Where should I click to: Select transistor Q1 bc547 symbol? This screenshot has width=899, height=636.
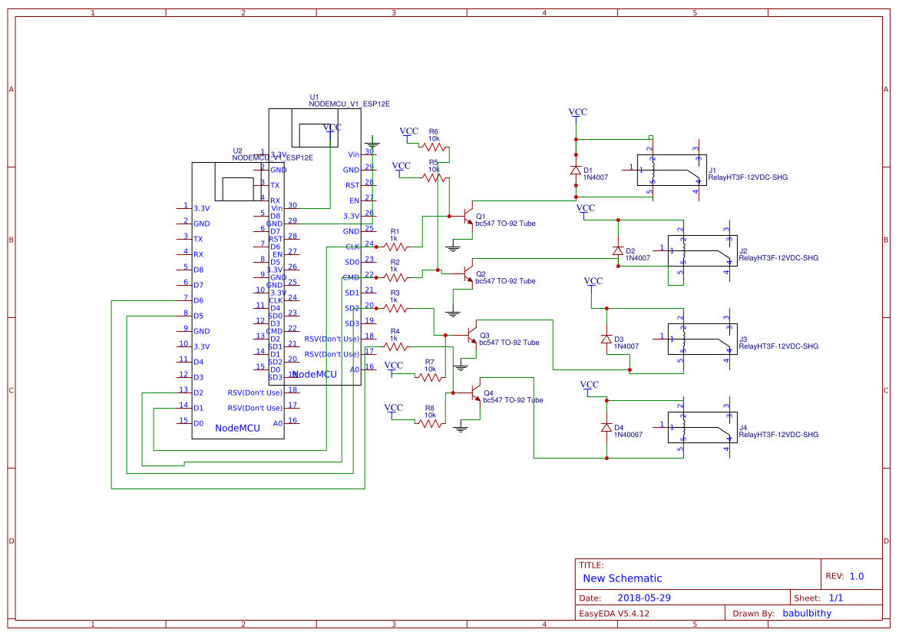click(467, 217)
